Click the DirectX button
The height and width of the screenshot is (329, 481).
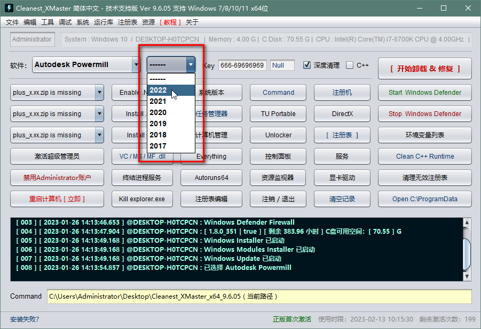click(x=342, y=113)
